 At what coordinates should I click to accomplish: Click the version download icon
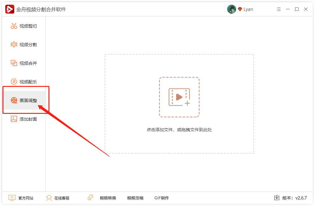[x=276, y=198]
